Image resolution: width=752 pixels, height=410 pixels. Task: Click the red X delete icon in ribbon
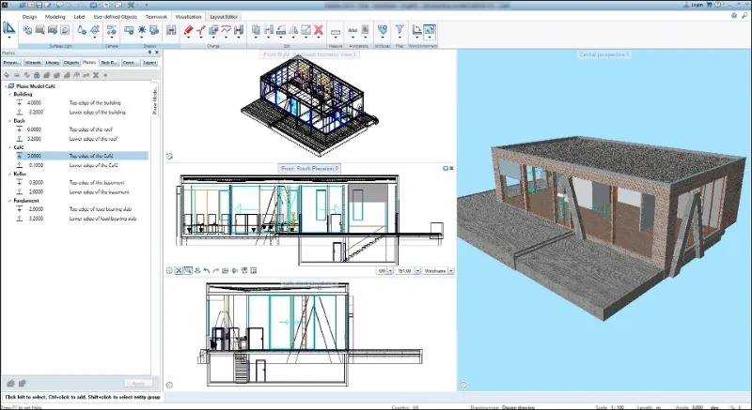pyautogui.click(x=319, y=30)
